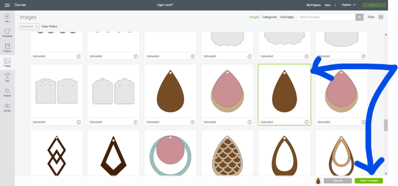Open the Filter options
Image resolution: width=398 pixels, height=186 pixels.
click(371, 17)
